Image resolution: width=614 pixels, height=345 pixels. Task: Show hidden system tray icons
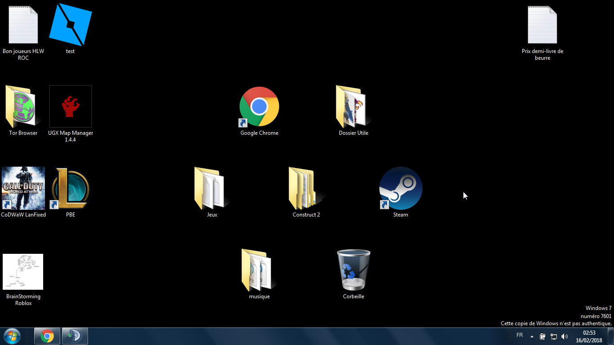point(532,336)
